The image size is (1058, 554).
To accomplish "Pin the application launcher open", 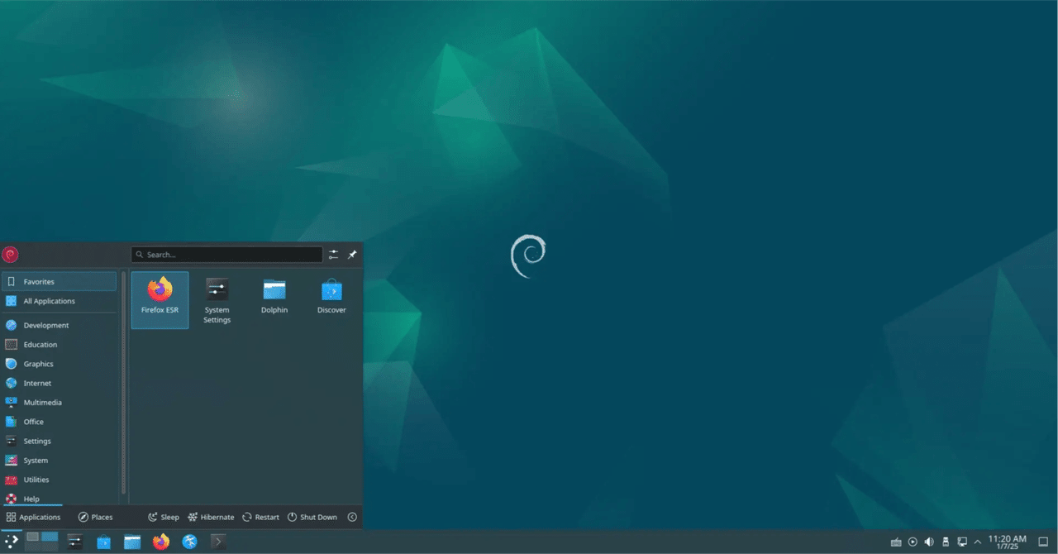I will (352, 255).
